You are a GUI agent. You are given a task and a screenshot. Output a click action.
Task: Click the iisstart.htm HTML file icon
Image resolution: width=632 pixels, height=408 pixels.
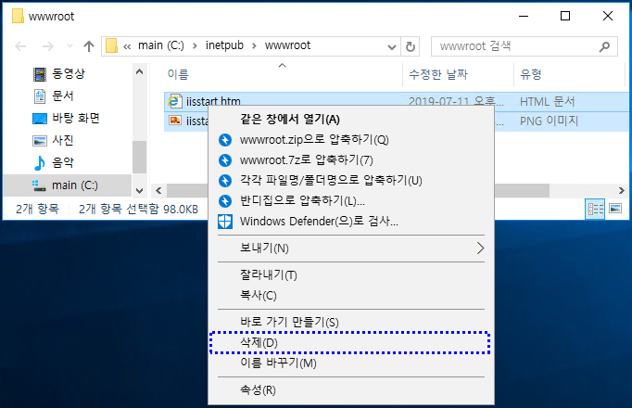[174, 101]
